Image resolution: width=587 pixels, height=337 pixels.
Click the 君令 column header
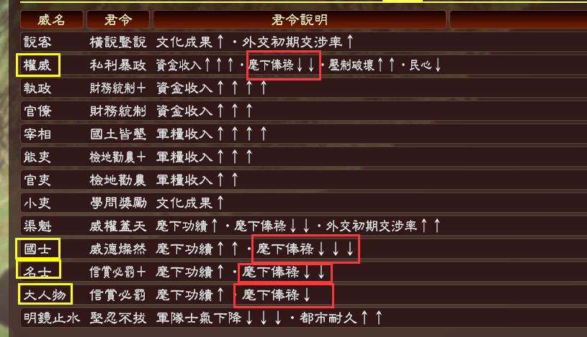pyautogui.click(x=118, y=19)
